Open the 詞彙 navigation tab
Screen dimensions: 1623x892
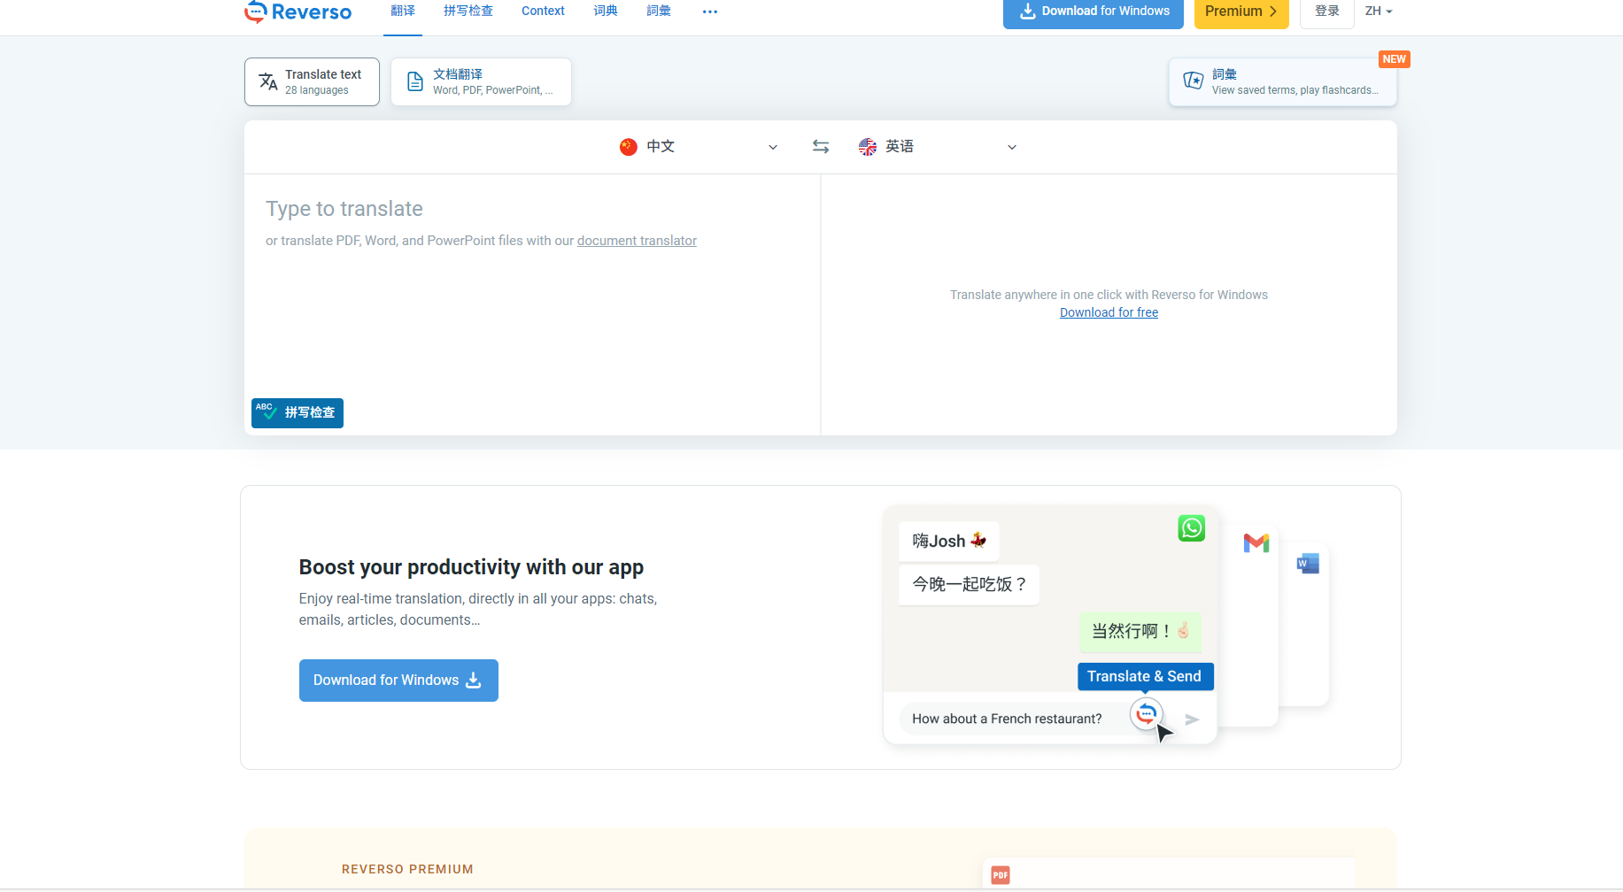[659, 11]
